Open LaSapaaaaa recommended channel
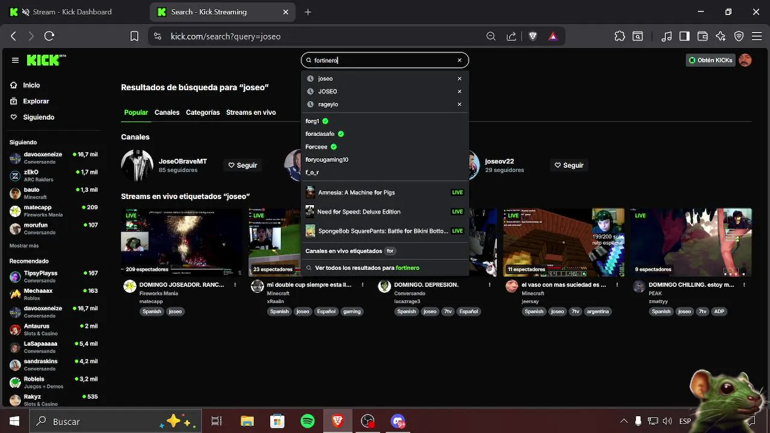This screenshot has width=770, height=433. 54,347
